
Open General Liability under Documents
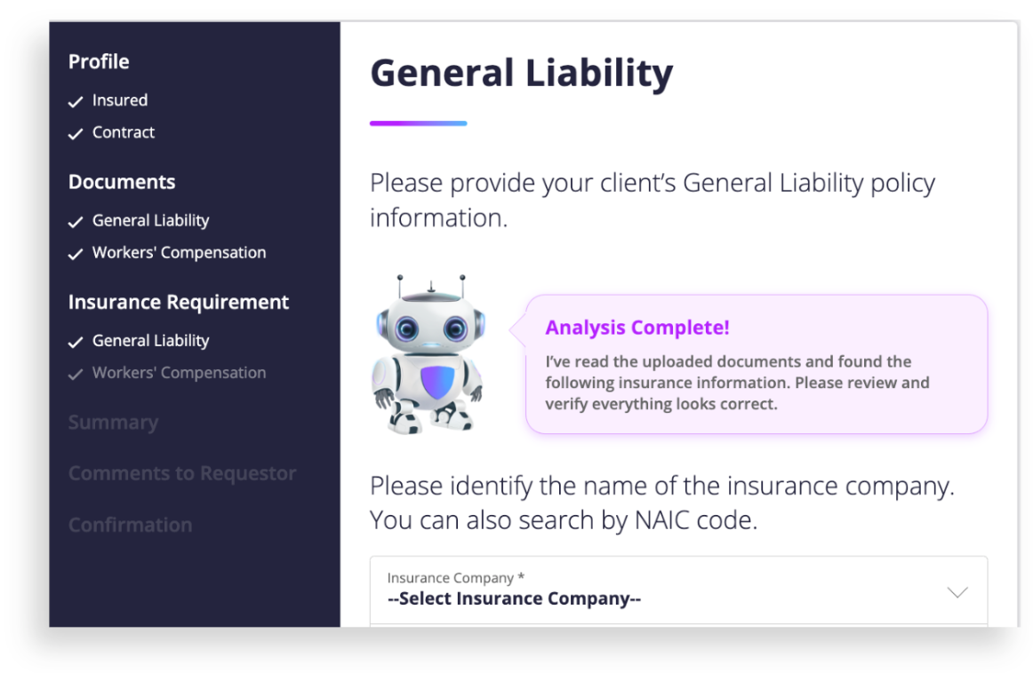click(x=150, y=220)
